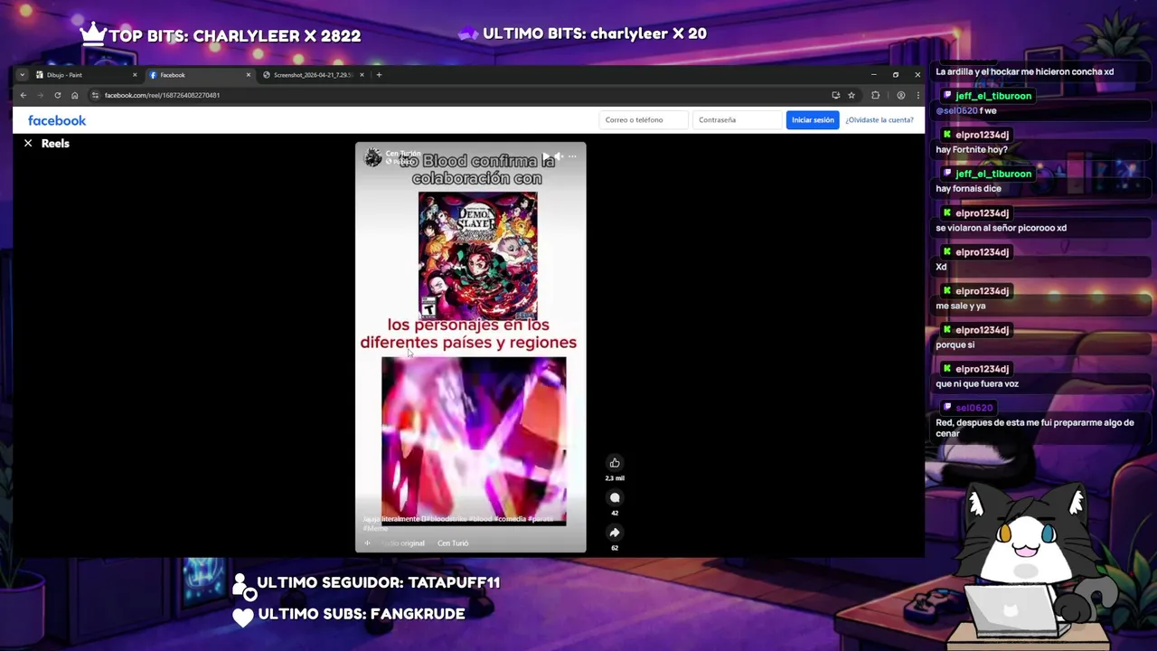Focus the Correo o teléfono field
Screen dimensions: 1157x651
click(644, 119)
